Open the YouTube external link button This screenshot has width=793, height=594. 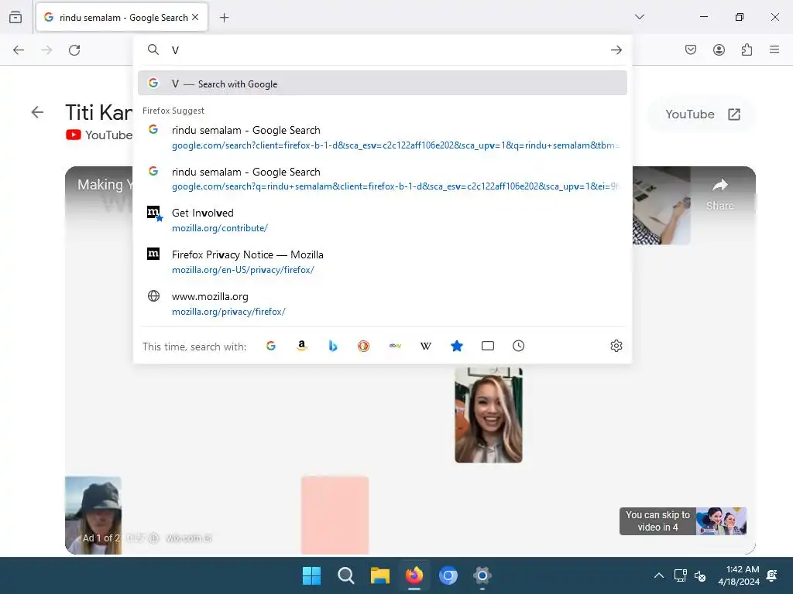pyautogui.click(x=702, y=114)
